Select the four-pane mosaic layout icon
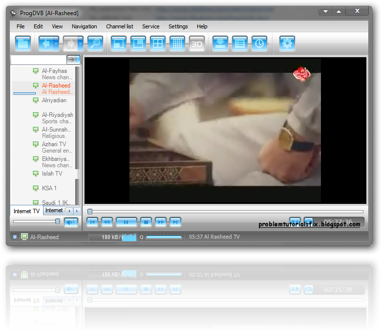 (158, 44)
